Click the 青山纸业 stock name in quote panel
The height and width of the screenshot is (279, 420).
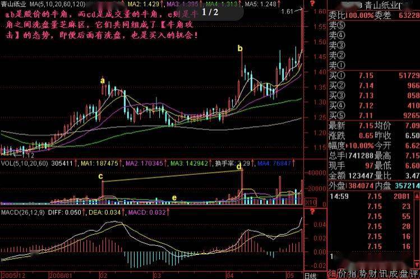click(382, 6)
